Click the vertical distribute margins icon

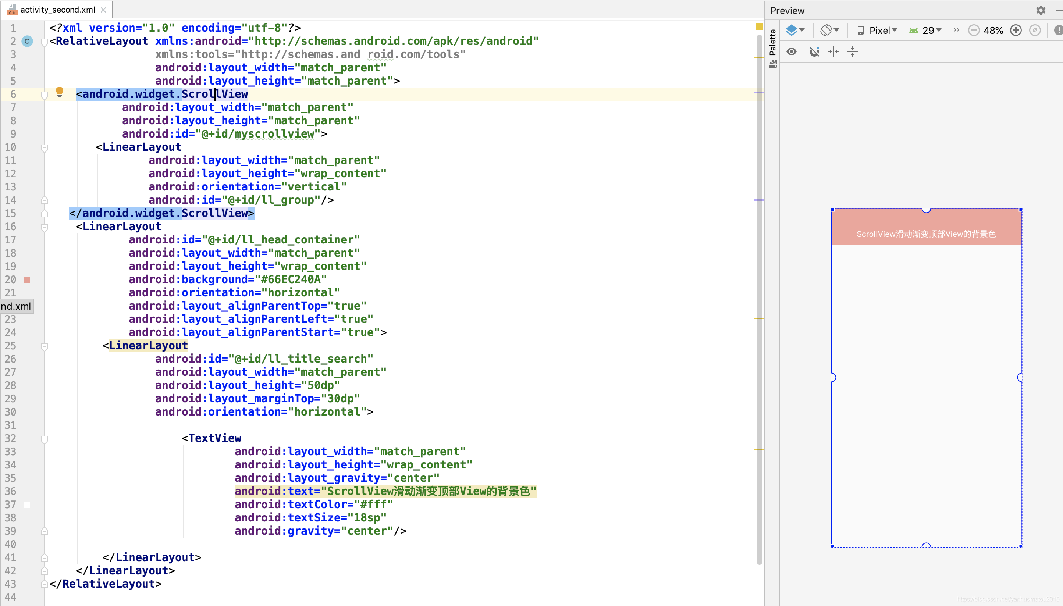pos(852,51)
